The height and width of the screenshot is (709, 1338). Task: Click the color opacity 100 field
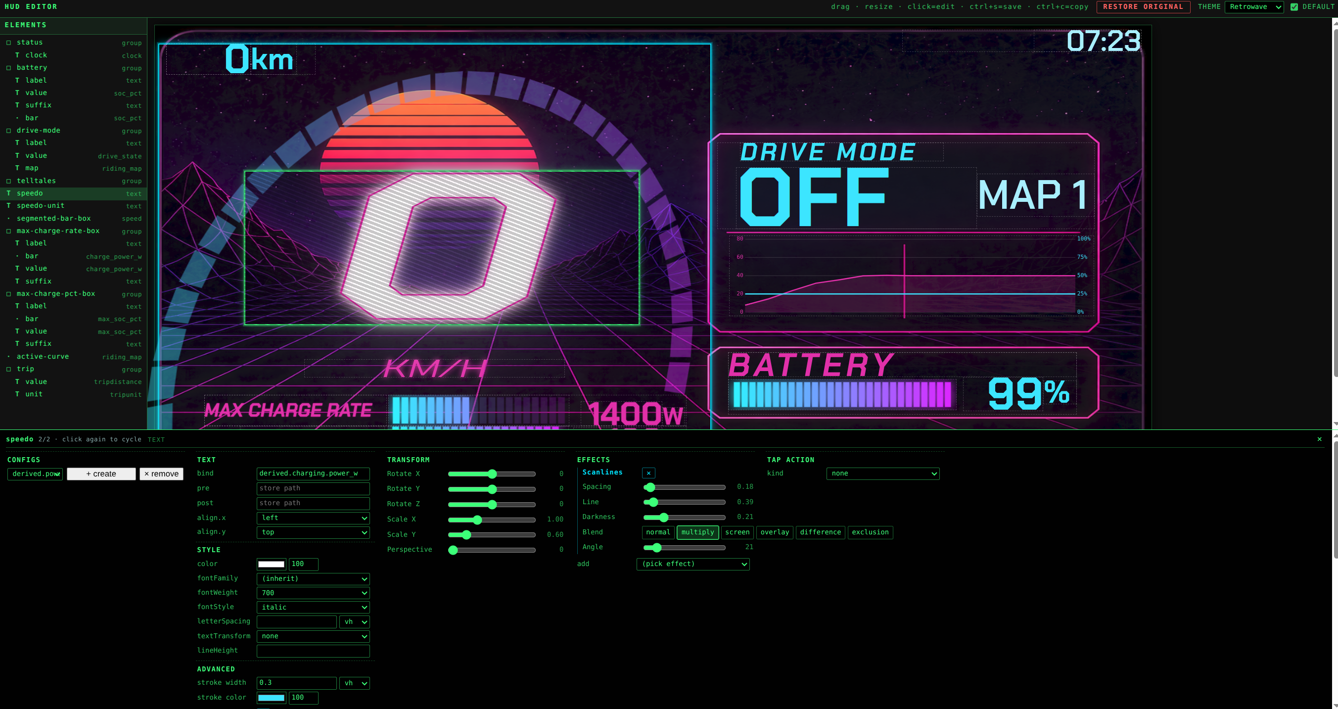pyautogui.click(x=303, y=565)
